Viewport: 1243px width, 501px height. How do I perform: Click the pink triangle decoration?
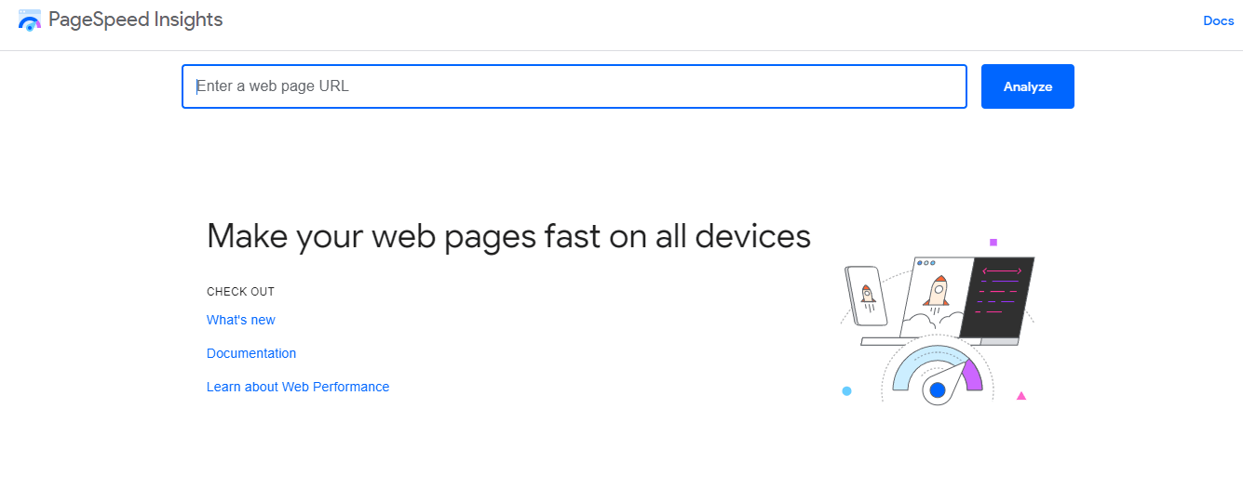click(1021, 396)
